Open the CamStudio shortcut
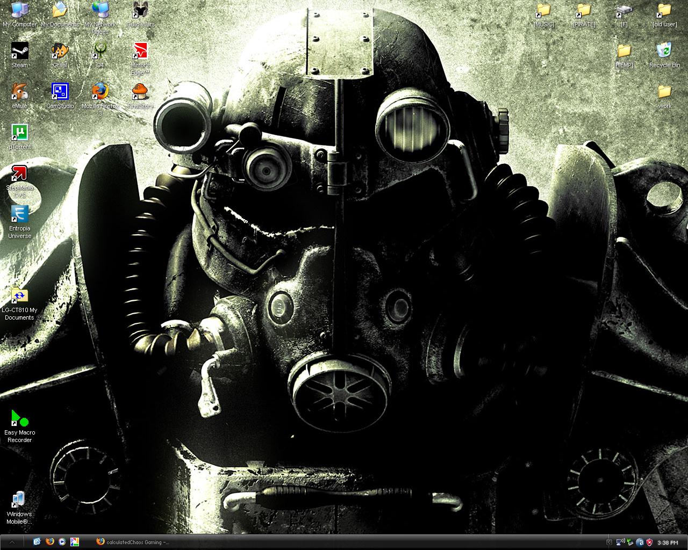 (60, 96)
